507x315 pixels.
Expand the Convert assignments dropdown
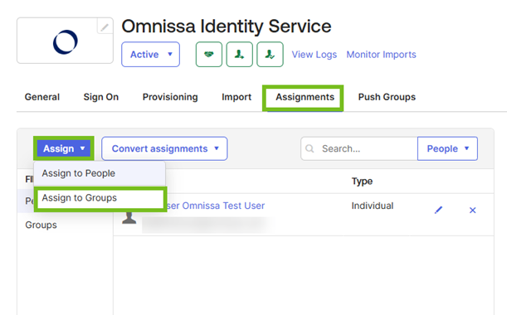pyautogui.click(x=164, y=148)
